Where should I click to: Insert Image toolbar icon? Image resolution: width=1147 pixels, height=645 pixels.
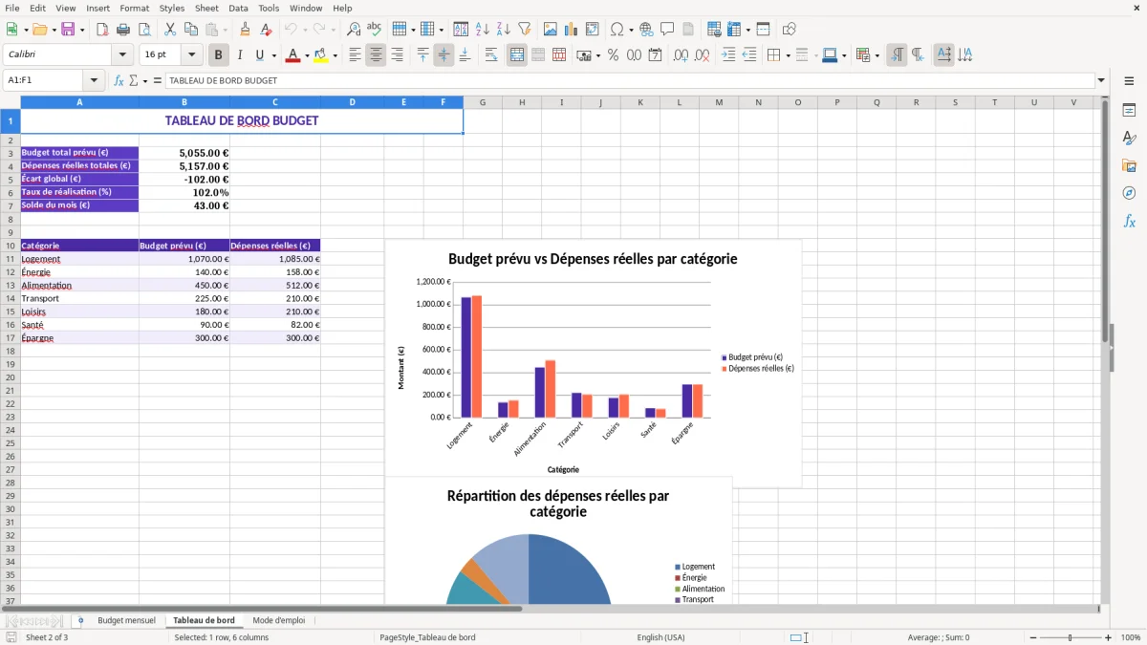point(550,30)
